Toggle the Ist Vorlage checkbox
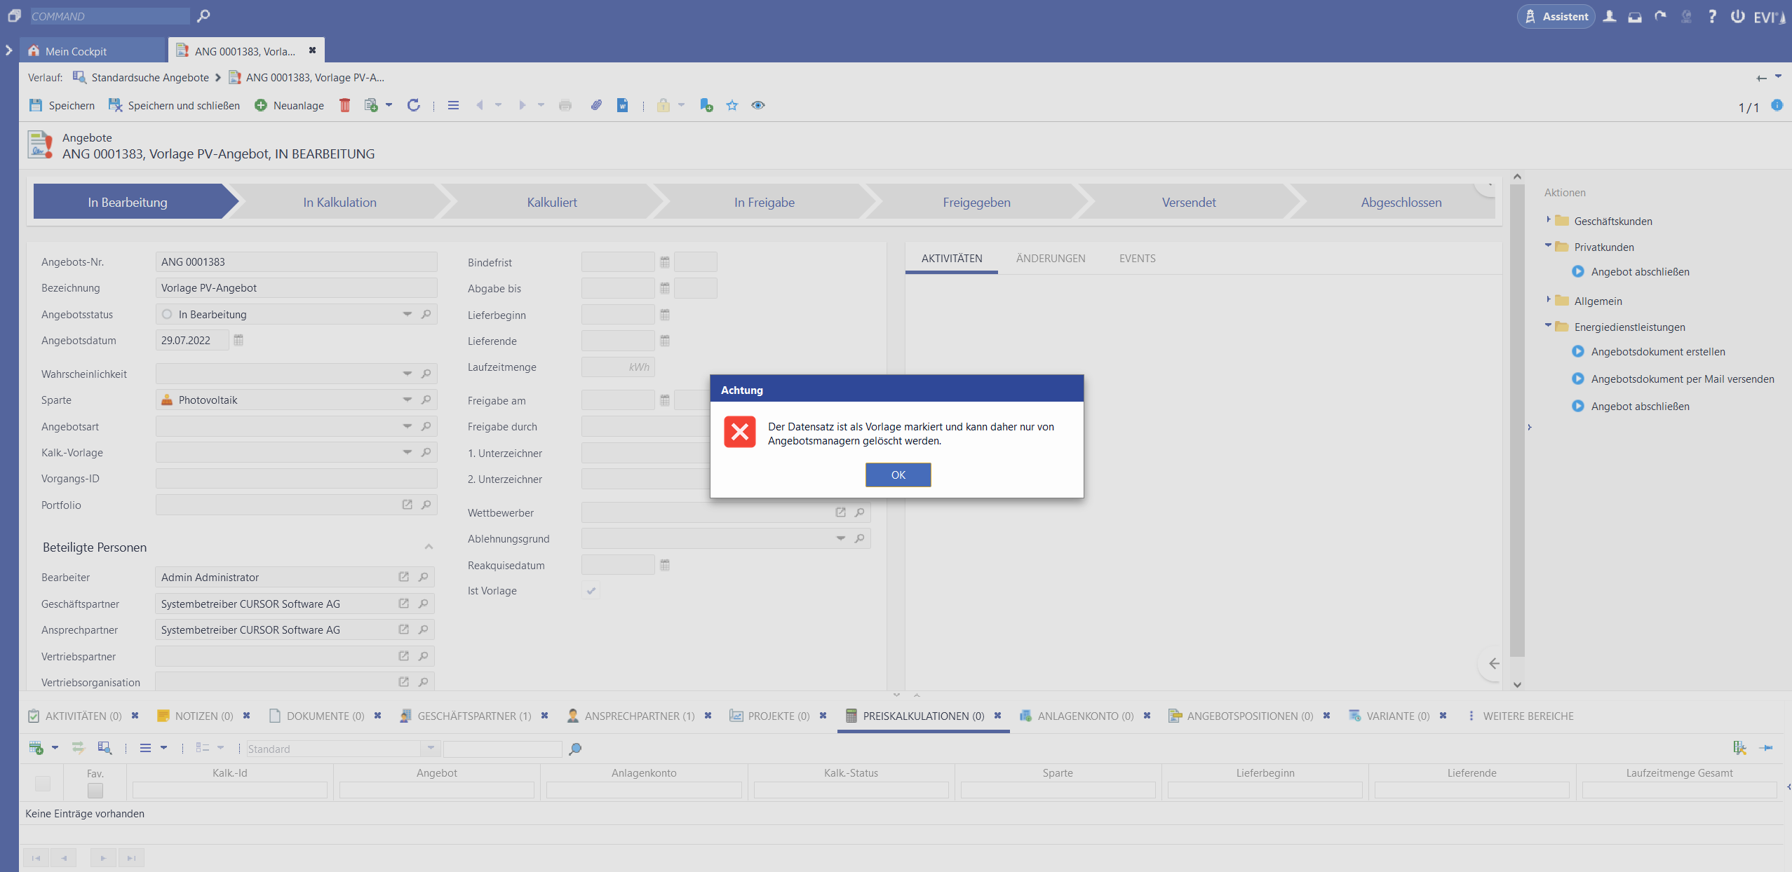 591,591
